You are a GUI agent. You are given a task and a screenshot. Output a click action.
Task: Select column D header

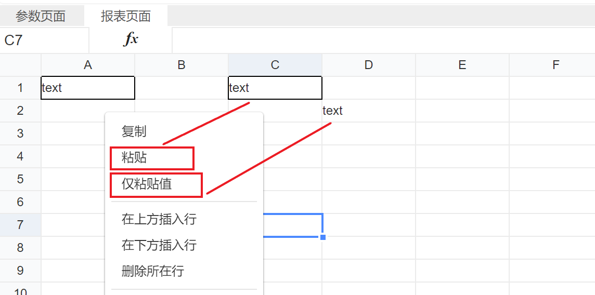tap(368, 65)
